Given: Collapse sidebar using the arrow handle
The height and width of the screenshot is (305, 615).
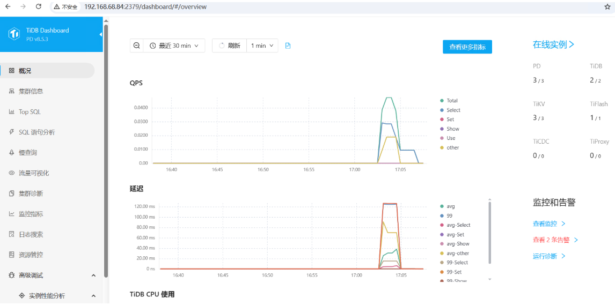Looking at the screenshot, I should point(101,35).
